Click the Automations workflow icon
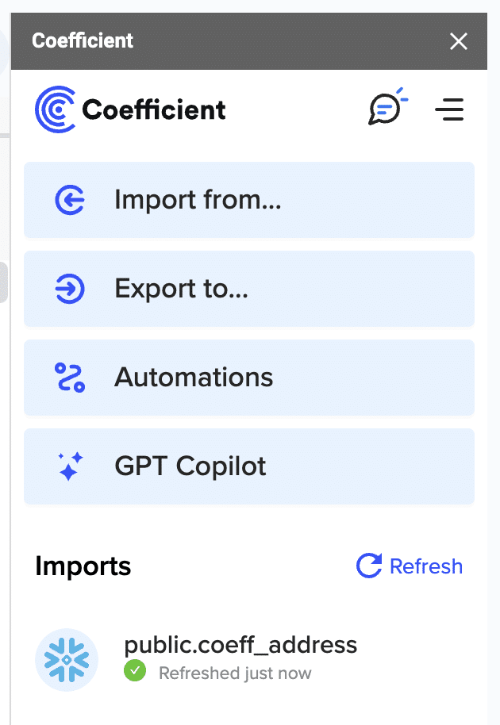 point(69,378)
